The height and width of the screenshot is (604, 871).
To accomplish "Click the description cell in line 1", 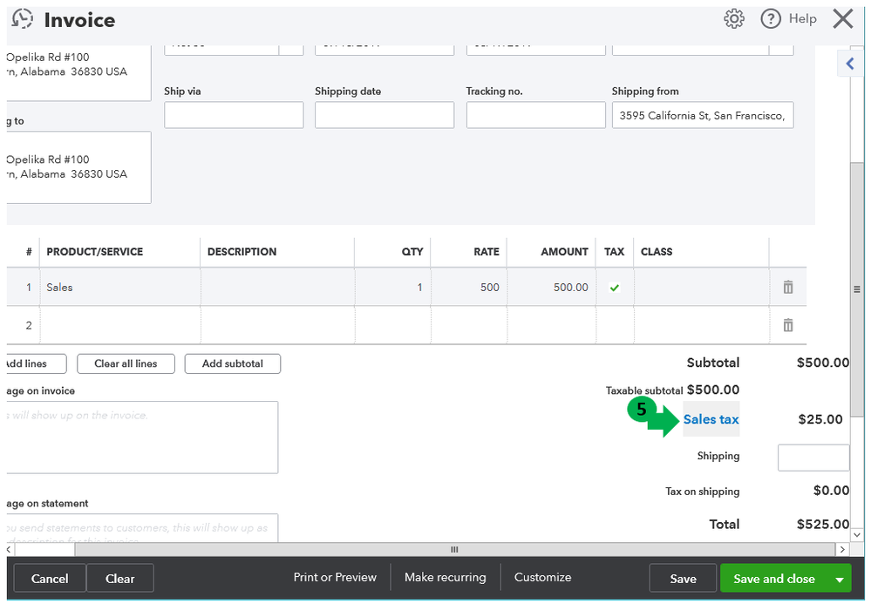I will (277, 287).
